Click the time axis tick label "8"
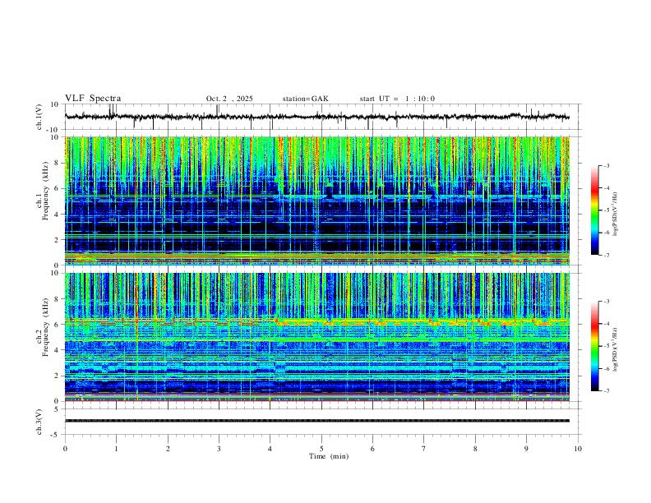 475,449
